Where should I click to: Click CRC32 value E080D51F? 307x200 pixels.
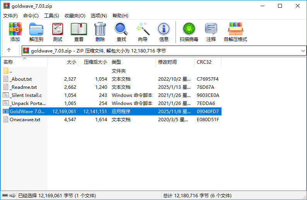click(x=208, y=119)
